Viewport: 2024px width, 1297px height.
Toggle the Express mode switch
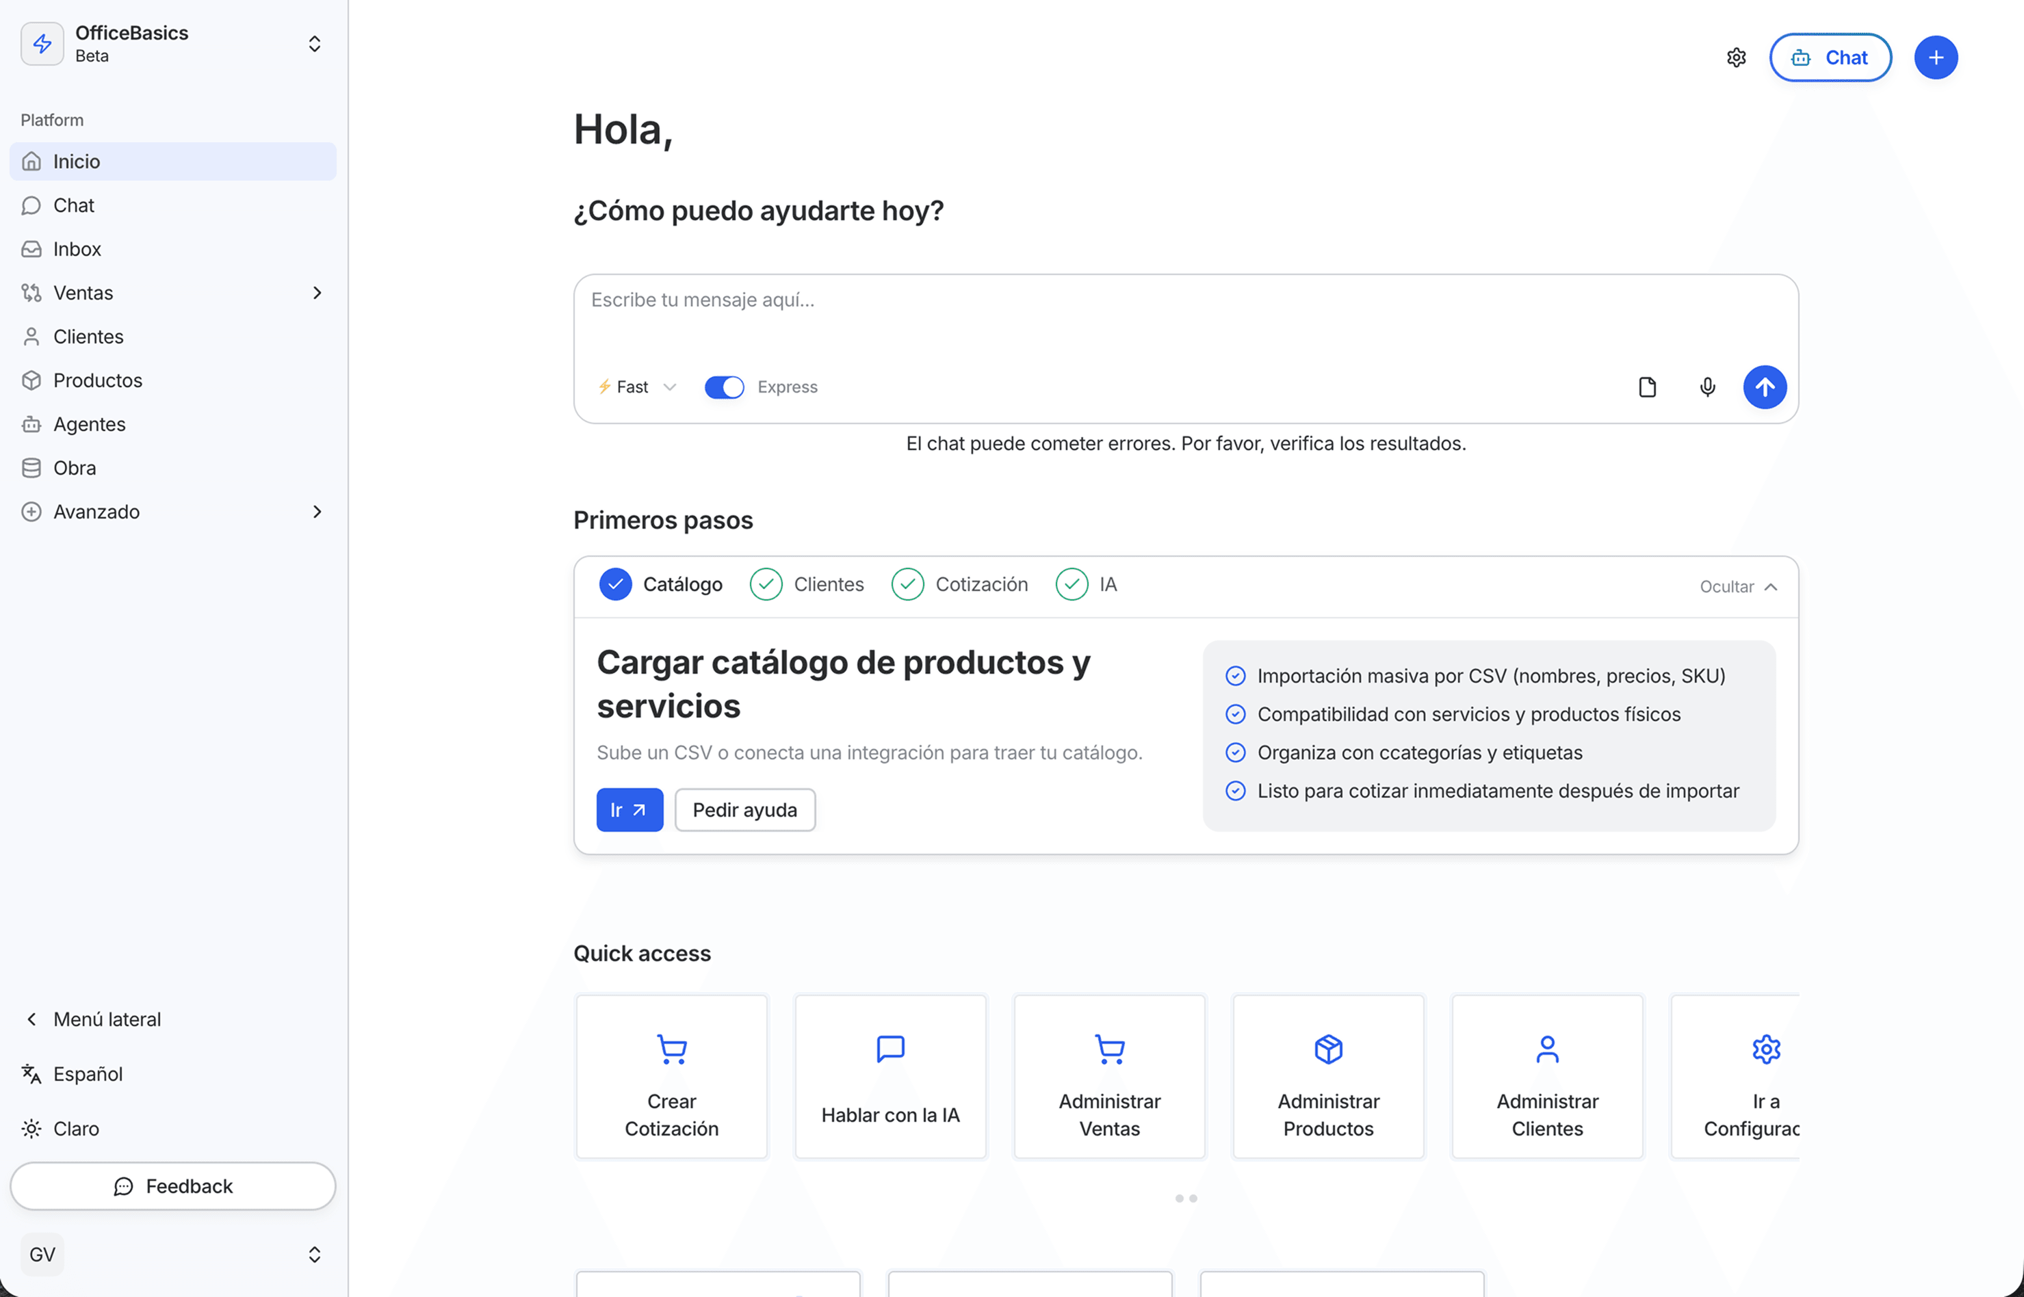click(723, 387)
